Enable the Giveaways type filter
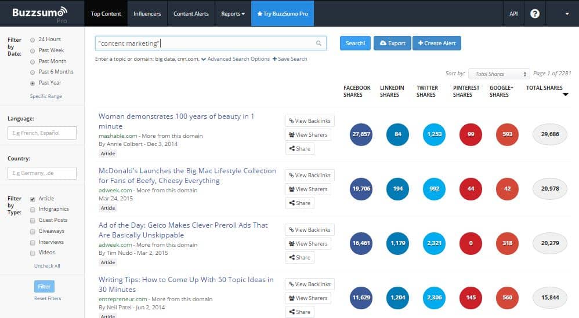 (32, 232)
